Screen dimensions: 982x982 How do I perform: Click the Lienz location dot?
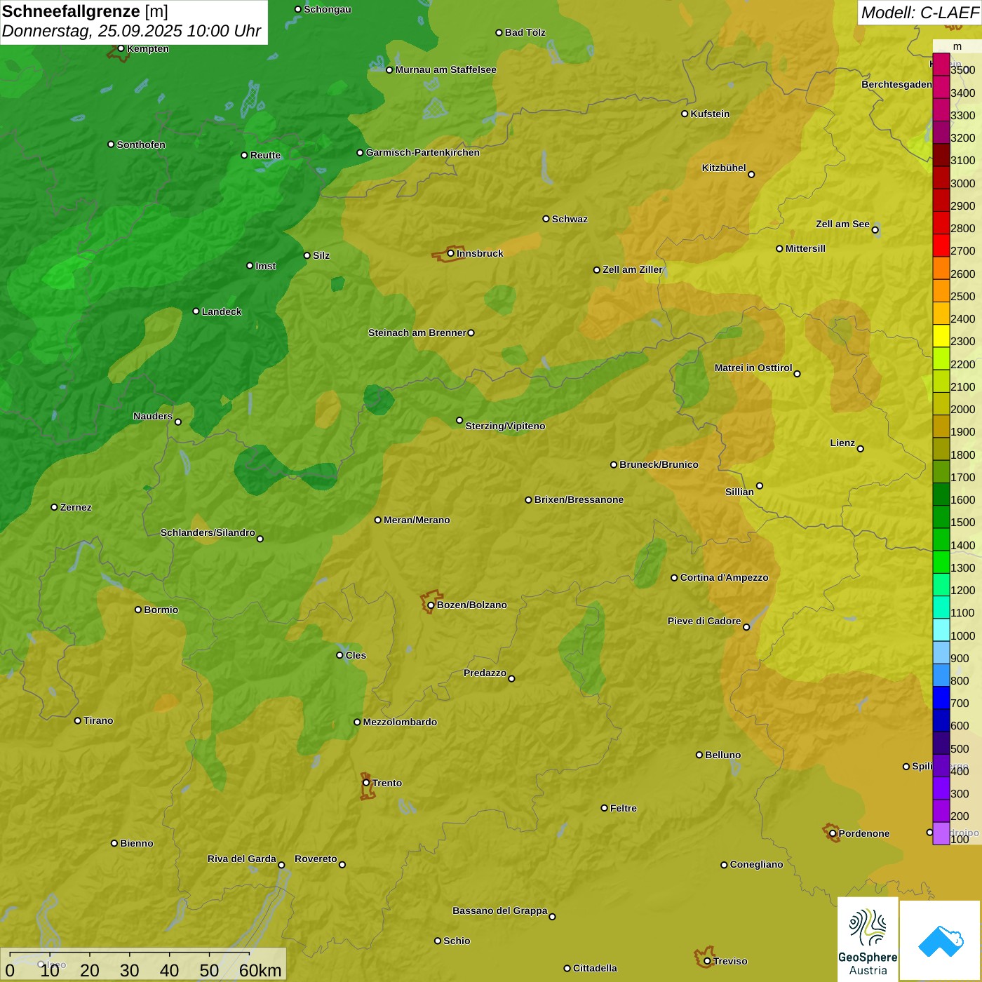(x=861, y=449)
